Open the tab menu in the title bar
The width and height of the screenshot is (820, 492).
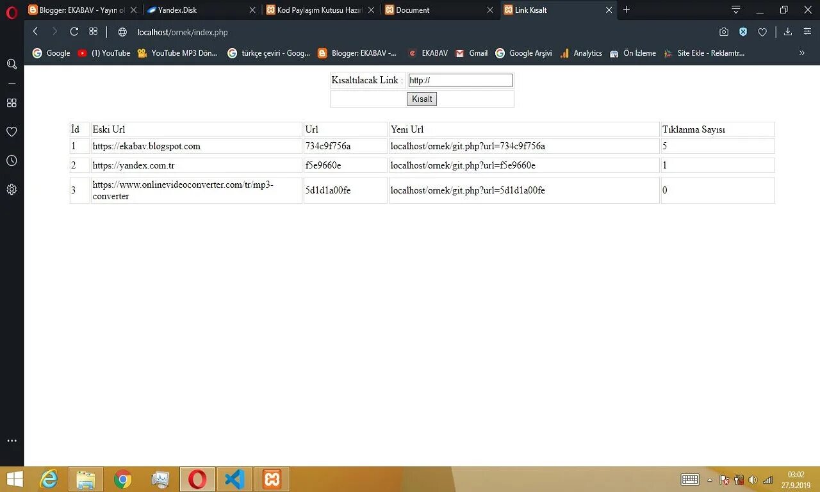pyautogui.click(x=736, y=10)
